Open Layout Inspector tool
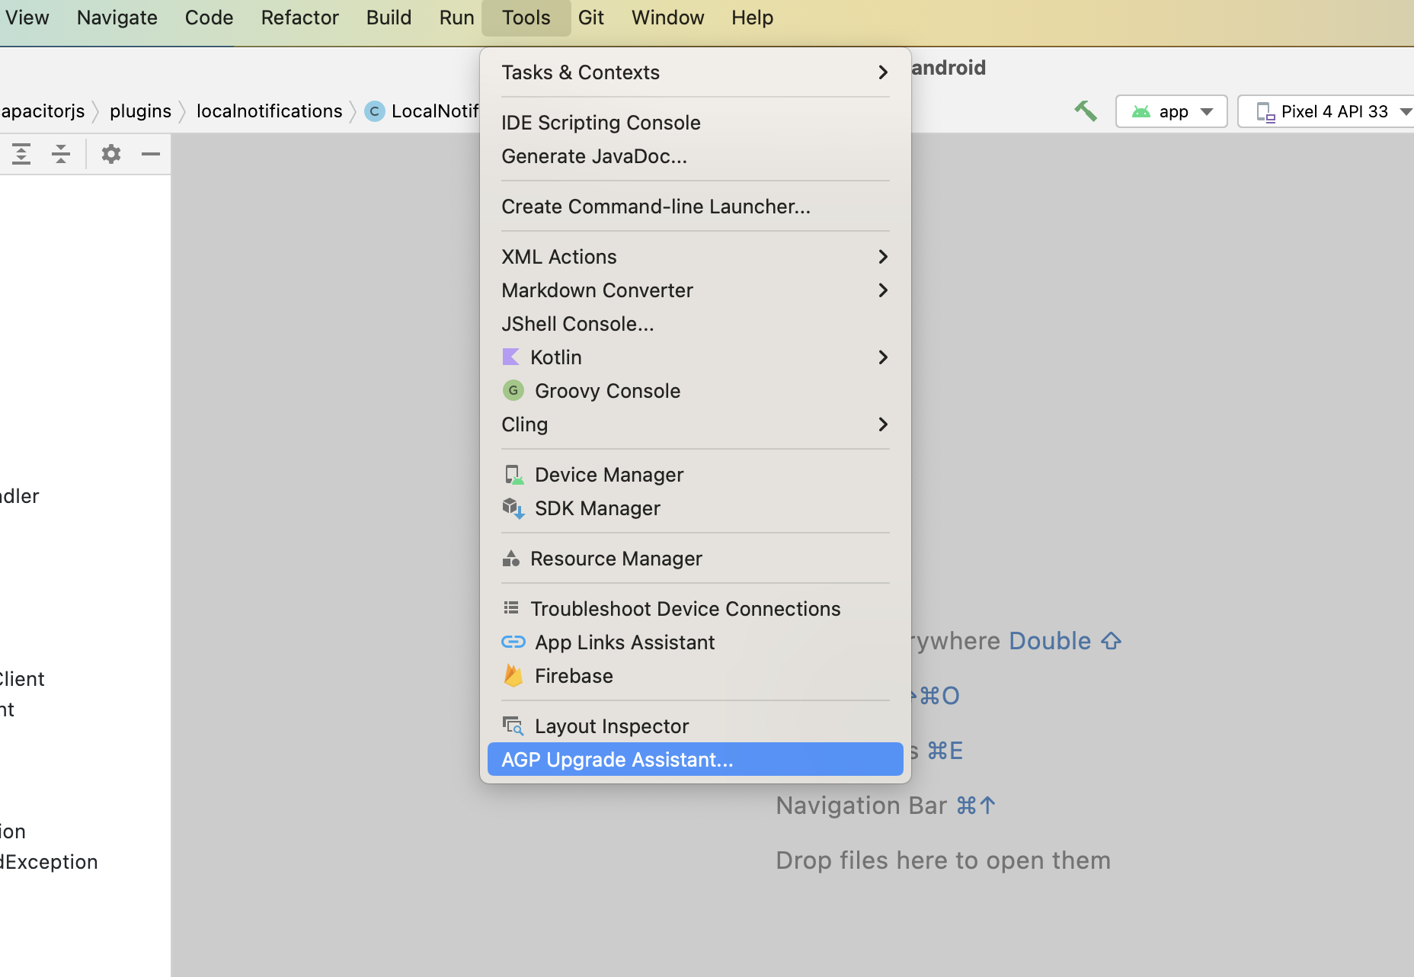1414x977 pixels. tap(611, 726)
